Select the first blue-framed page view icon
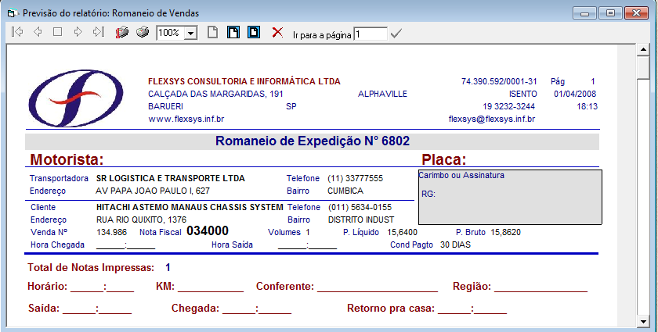The image size is (658, 332). (233, 32)
